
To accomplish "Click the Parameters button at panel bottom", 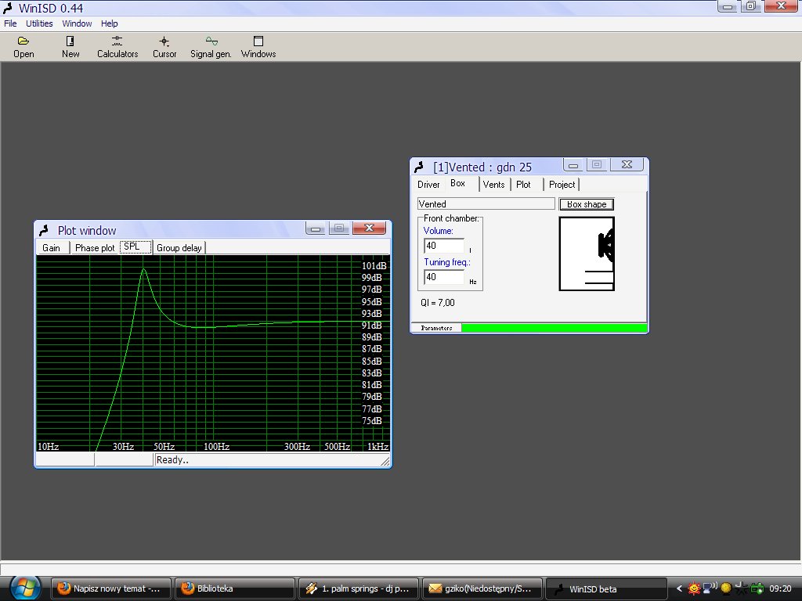I will [436, 328].
